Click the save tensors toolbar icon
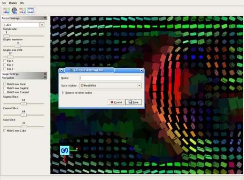 [22, 10]
